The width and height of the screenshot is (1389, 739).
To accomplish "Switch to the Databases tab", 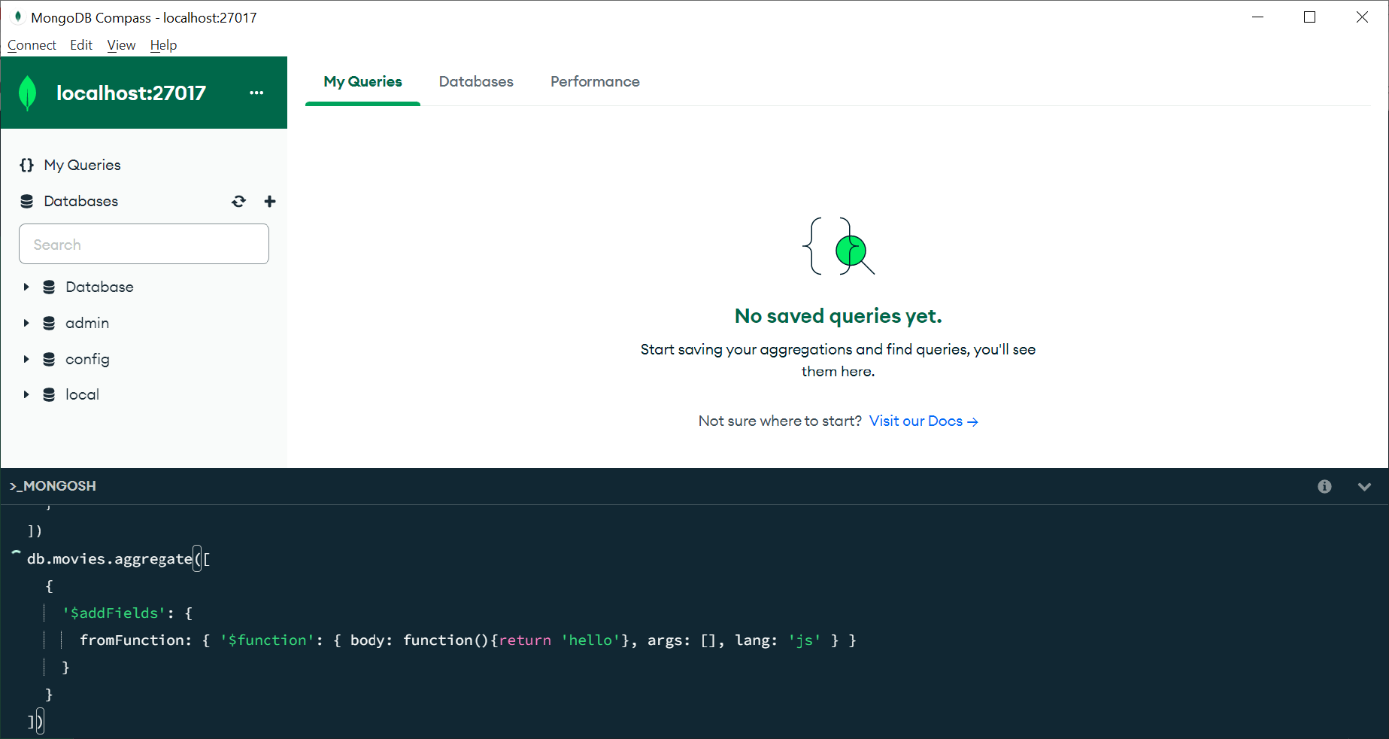I will coord(476,81).
